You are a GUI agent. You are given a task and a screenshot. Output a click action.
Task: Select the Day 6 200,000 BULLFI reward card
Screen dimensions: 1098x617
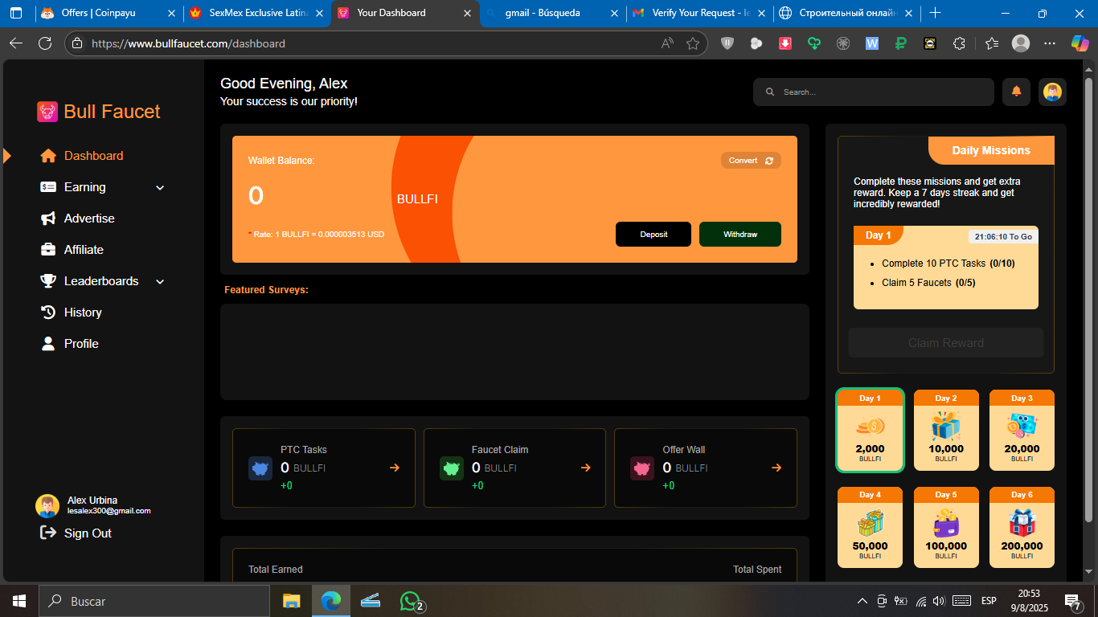click(1022, 527)
